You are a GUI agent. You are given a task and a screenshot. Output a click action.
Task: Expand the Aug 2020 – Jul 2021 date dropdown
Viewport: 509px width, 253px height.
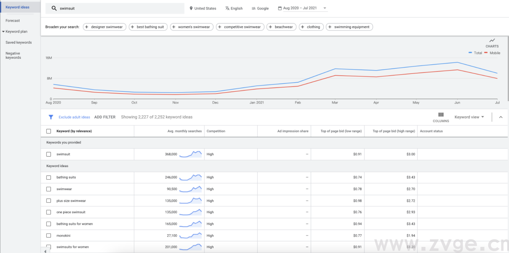point(325,8)
